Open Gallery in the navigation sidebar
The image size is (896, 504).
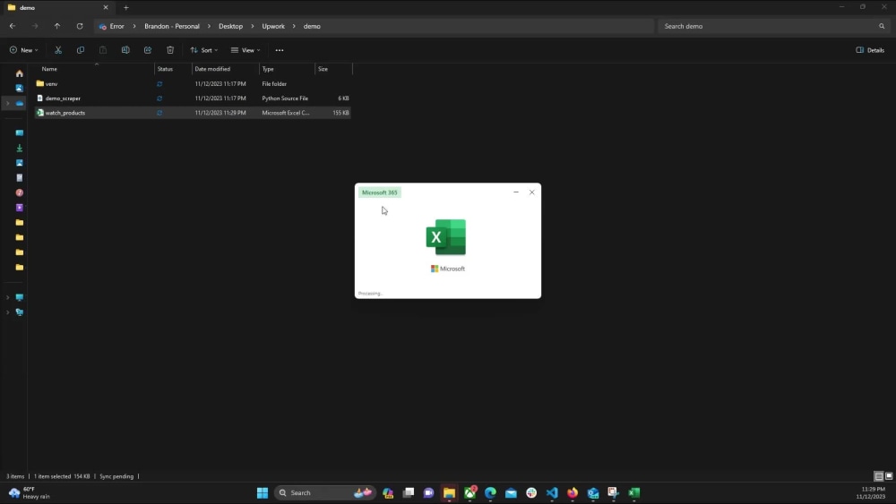tap(20, 89)
